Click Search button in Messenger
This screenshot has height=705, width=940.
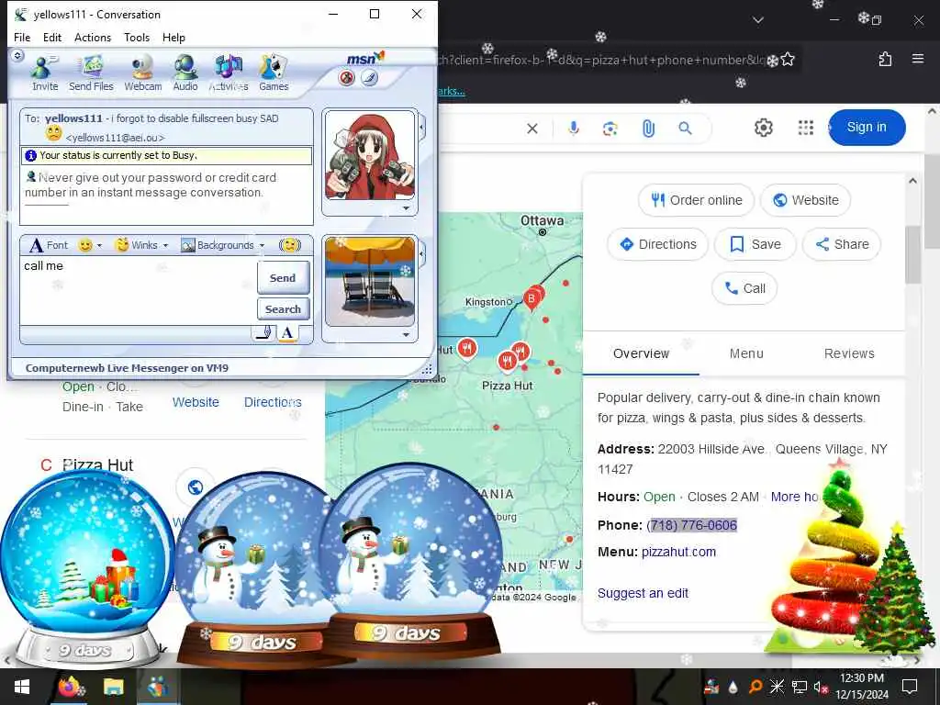click(x=283, y=309)
